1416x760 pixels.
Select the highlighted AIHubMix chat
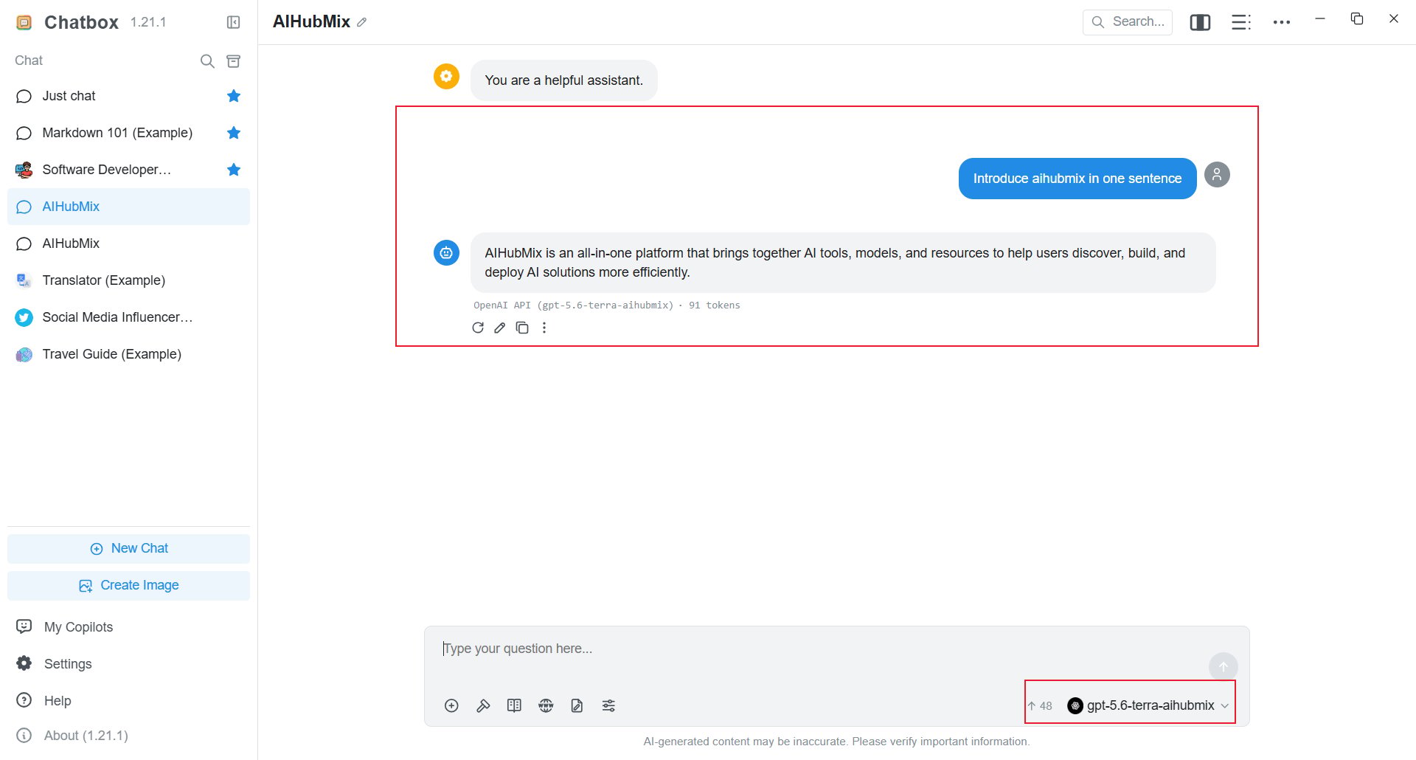(128, 207)
